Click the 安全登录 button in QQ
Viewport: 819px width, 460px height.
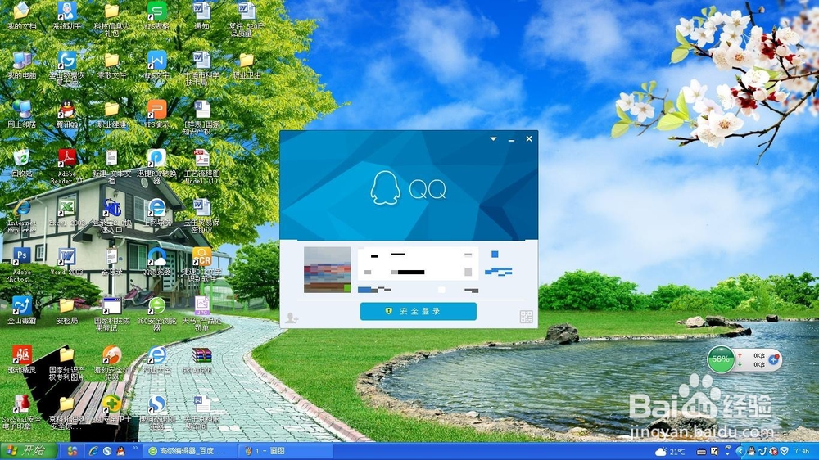(x=418, y=311)
